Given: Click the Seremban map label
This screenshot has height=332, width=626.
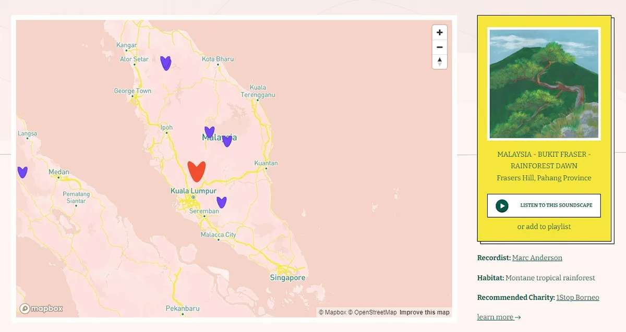Looking at the screenshot, I should pos(204,211).
